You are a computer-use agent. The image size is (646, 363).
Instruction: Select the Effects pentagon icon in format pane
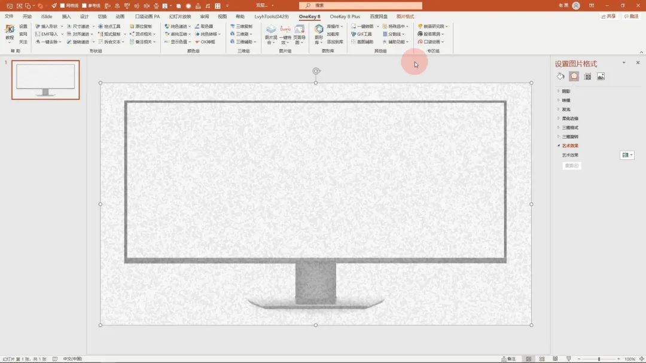(574, 77)
